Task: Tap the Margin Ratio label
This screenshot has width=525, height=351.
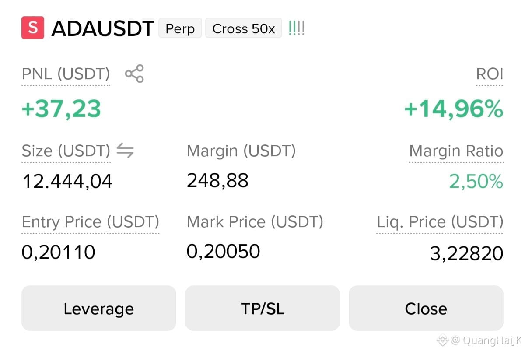Action: pyautogui.click(x=456, y=151)
